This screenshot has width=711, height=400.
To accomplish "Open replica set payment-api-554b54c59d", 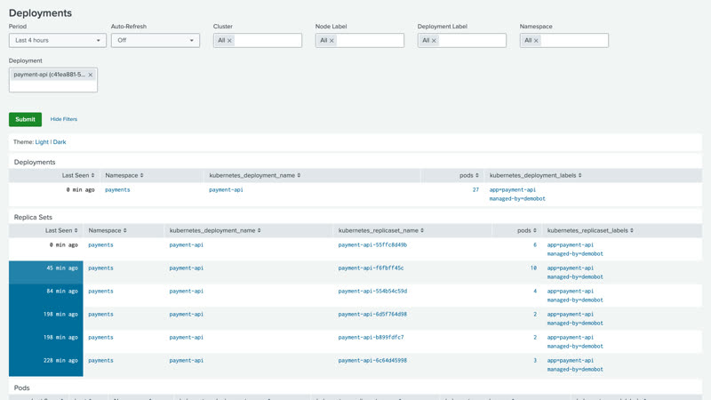I will coord(372,292).
